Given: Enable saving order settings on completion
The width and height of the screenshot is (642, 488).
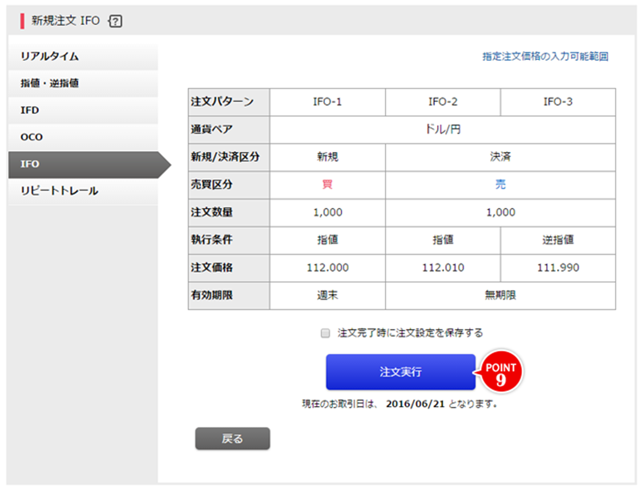Looking at the screenshot, I should (x=325, y=333).
